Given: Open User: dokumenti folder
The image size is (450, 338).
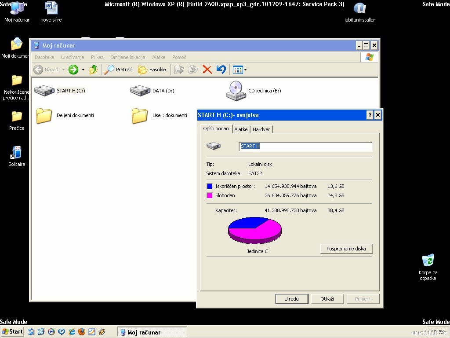Looking at the screenshot, I should point(160,115).
